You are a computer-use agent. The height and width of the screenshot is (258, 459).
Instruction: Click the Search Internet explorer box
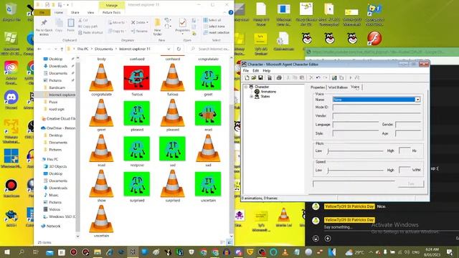[210, 49]
